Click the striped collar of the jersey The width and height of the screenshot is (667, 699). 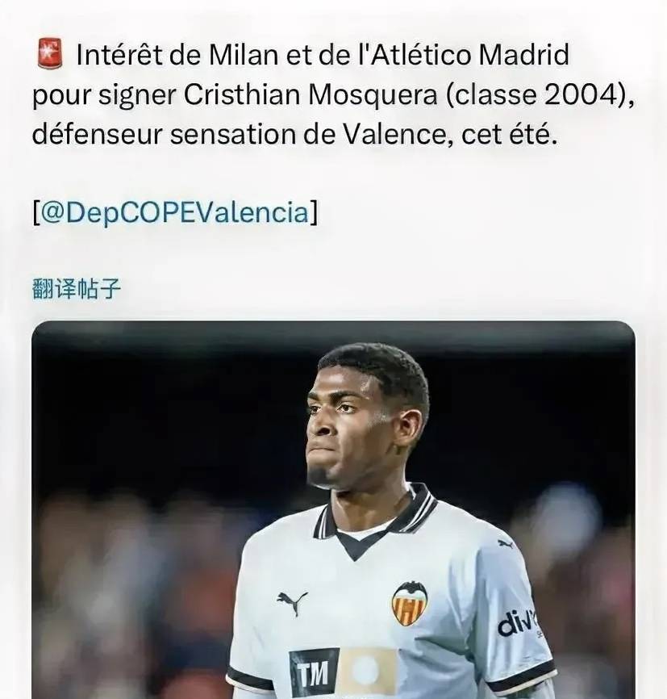(377, 513)
